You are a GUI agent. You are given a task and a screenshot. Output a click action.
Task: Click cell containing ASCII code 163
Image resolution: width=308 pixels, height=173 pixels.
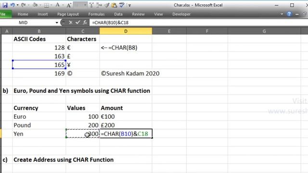pos(39,56)
